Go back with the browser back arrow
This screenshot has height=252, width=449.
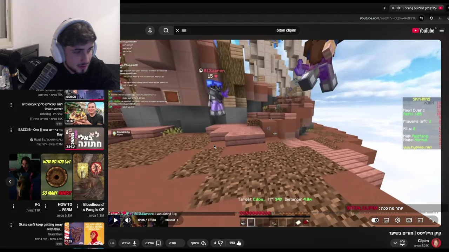click(x=440, y=18)
